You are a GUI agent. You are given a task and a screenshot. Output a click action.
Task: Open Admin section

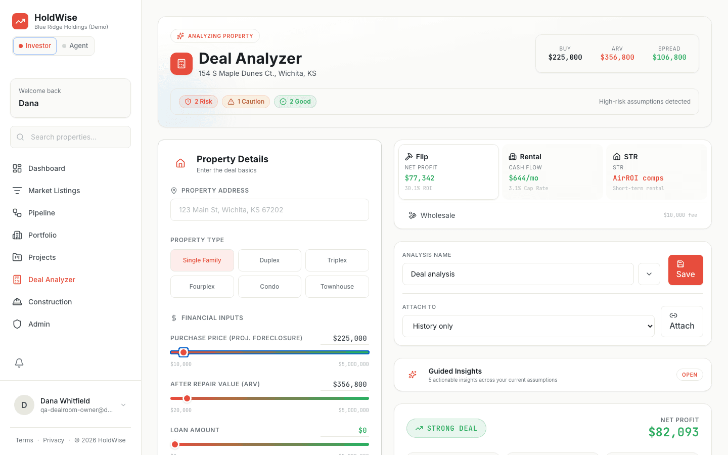tap(70, 324)
